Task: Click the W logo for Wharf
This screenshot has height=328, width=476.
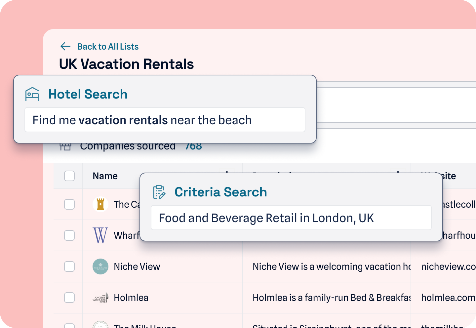Action: click(100, 235)
